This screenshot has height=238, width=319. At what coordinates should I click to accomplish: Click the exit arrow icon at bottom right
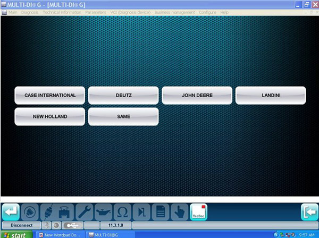coord(309,211)
